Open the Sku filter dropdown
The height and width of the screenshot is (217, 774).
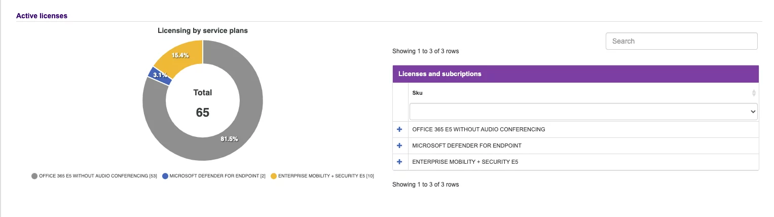[x=583, y=112]
